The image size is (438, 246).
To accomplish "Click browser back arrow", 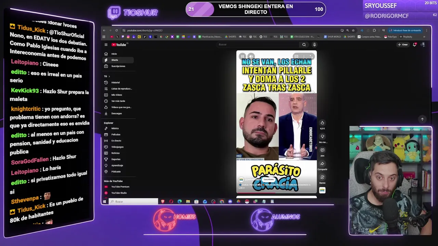I will [104, 30].
